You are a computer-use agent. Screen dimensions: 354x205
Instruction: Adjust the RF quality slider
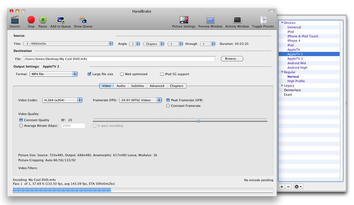coord(198,121)
